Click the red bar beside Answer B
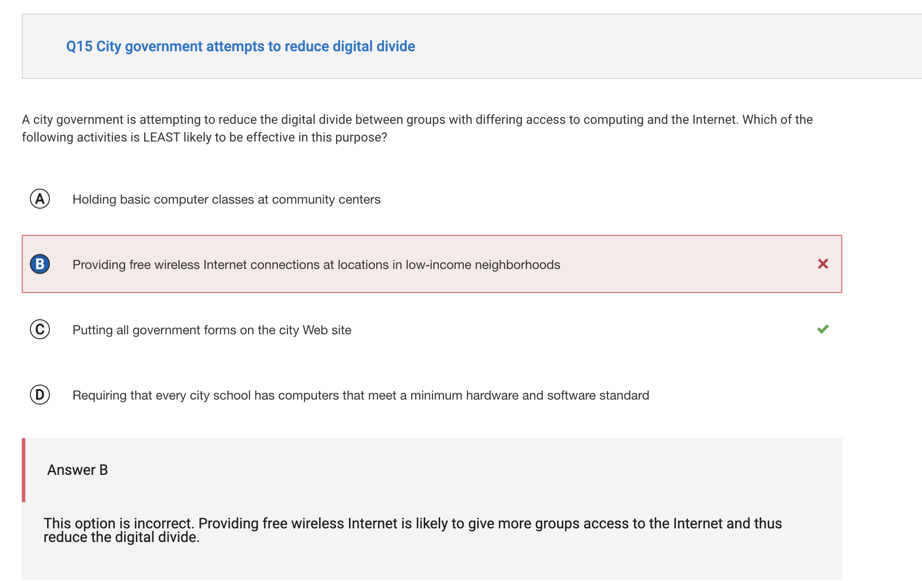922x581 pixels. click(24, 470)
